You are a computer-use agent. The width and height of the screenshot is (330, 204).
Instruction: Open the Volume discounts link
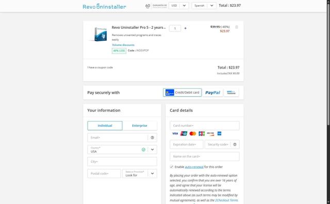point(123,45)
